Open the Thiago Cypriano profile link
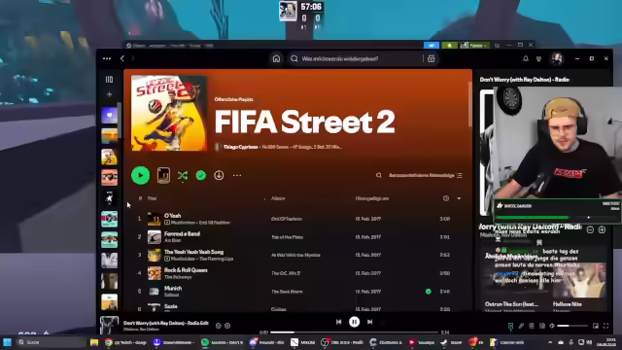The width and height of the screenshot is (622, 350). [240, 147]
